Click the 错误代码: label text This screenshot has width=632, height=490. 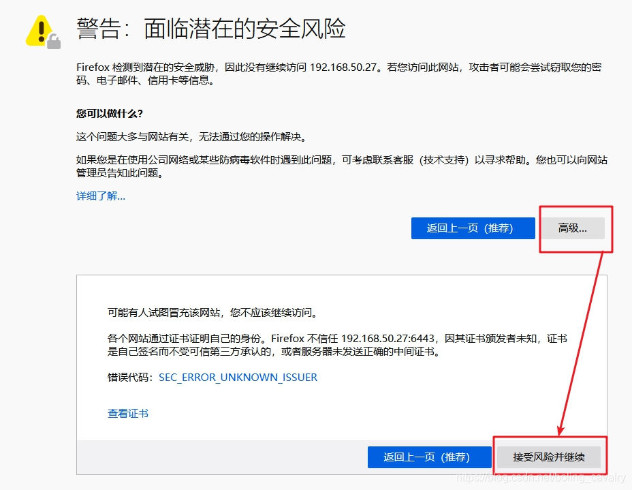(130, 377)
